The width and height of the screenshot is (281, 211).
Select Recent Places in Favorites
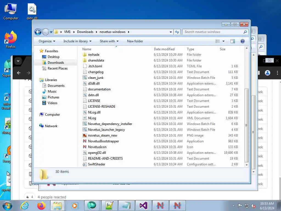tap(58, 68)
